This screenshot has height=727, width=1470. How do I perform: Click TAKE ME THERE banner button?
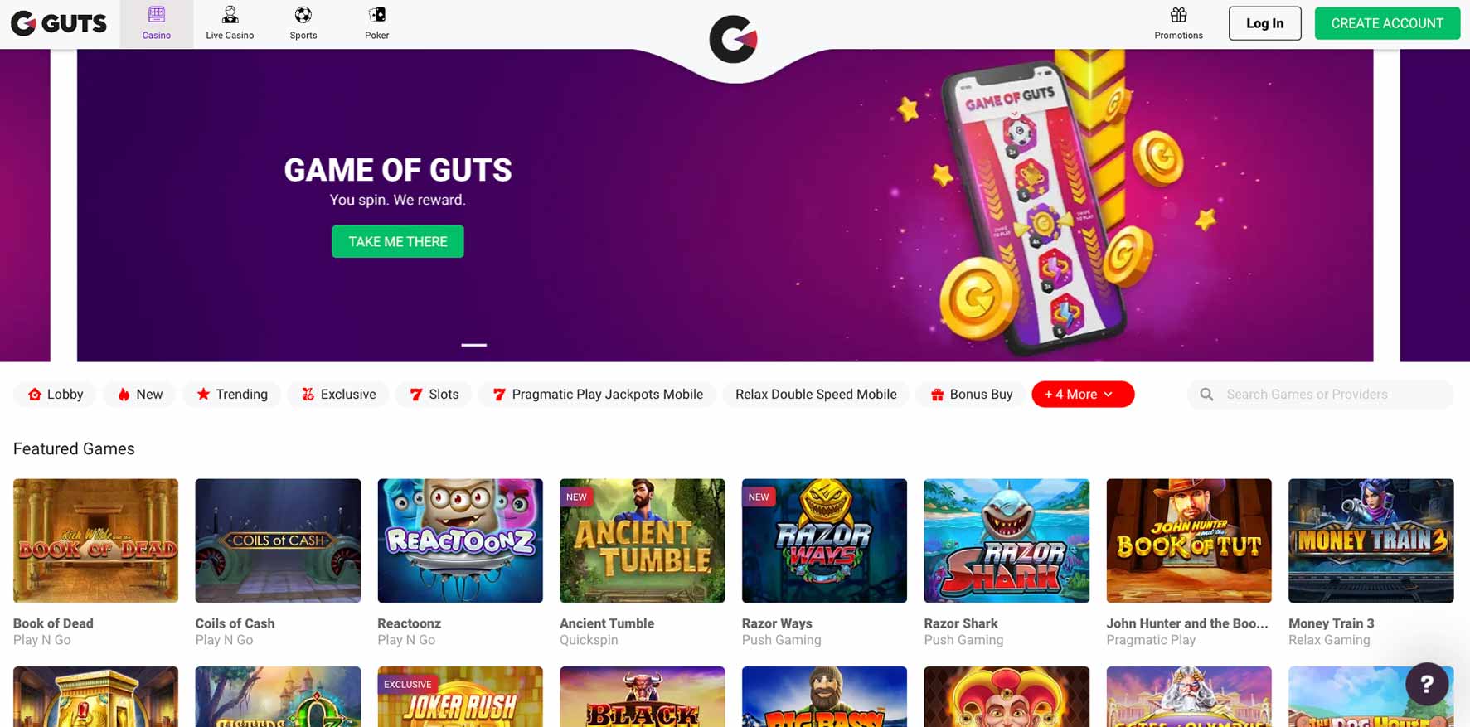coord(398,241)
